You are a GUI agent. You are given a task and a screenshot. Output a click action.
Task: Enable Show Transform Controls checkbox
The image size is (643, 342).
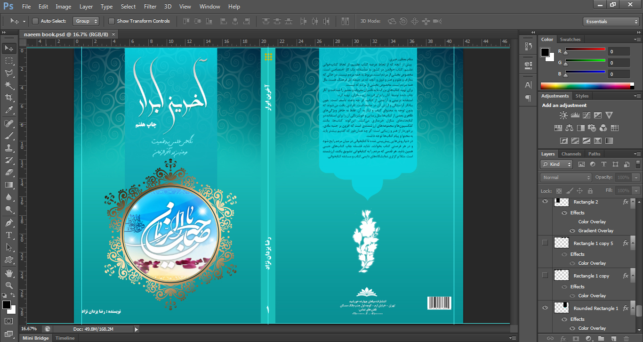pyautogui.click(x=112, y=21)
